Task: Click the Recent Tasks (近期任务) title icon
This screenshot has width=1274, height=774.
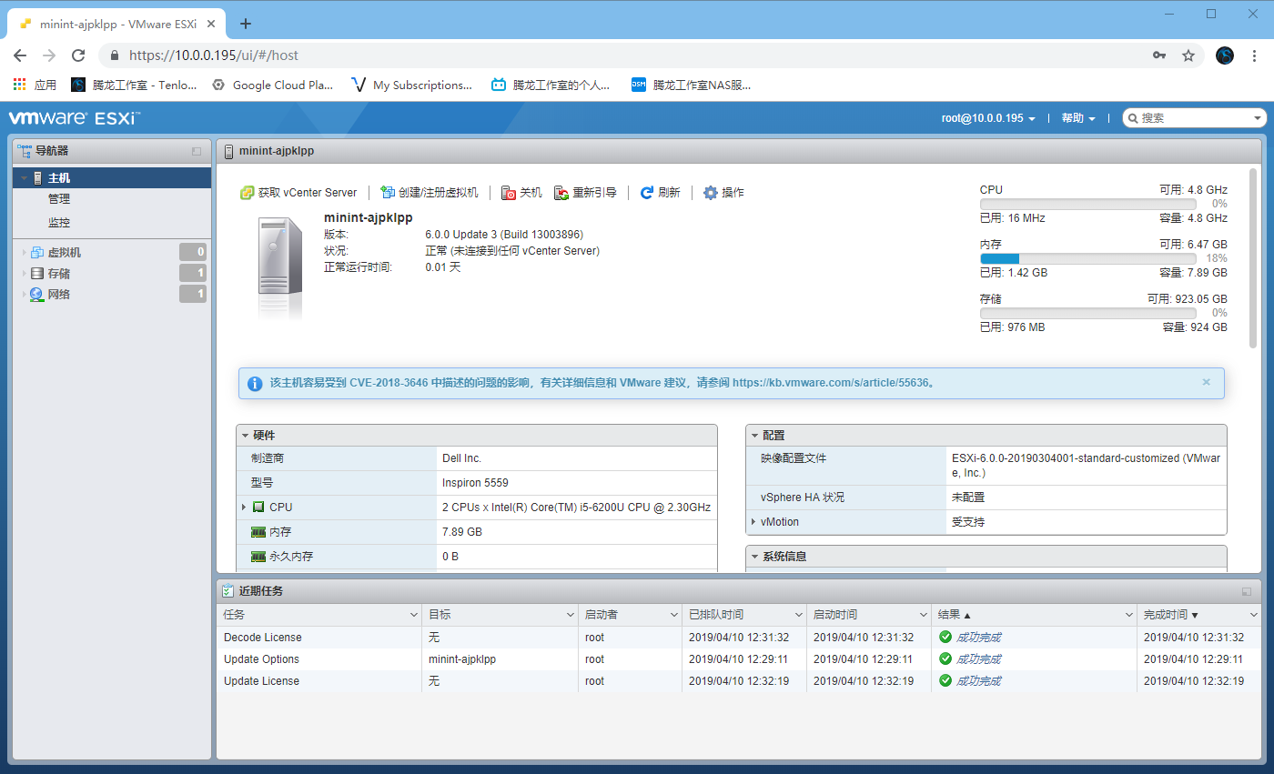Action: (x=228, y=591)
